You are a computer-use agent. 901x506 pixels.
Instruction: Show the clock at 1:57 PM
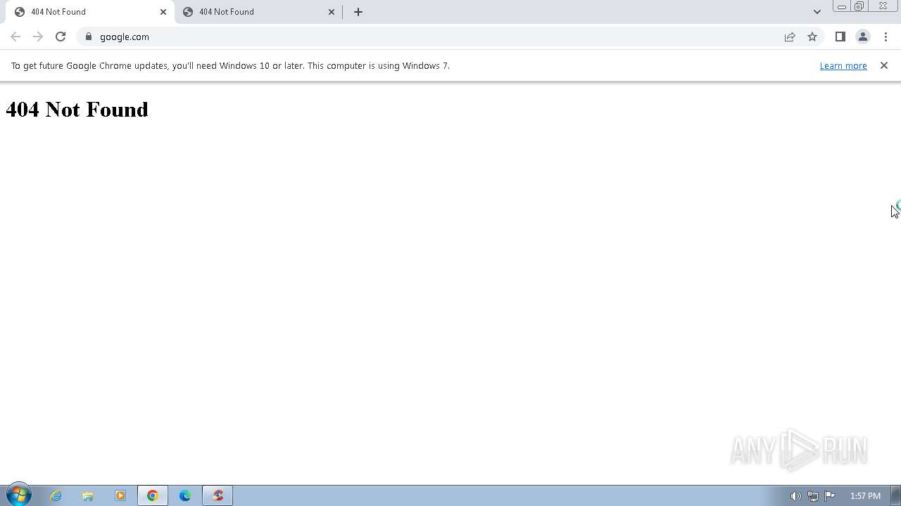[x=865, y=496]
